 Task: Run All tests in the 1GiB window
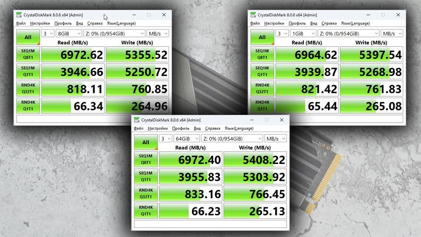[262, 37]
